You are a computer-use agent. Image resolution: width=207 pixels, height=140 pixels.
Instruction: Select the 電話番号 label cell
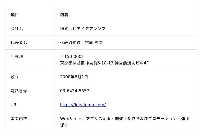coord(30,91)
